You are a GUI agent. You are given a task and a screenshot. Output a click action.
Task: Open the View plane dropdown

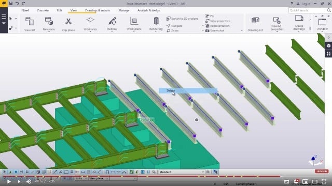[x=99, y=178]
